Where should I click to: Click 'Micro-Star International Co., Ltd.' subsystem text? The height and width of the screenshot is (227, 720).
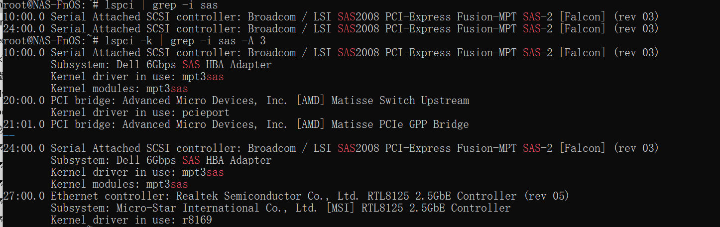tap(218, 208)
